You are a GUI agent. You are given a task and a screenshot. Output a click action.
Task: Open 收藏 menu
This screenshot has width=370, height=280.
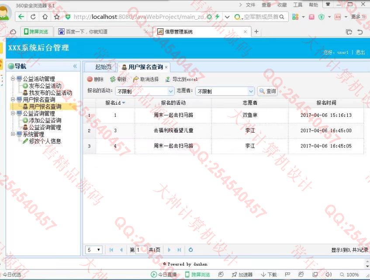coord(282,5)
